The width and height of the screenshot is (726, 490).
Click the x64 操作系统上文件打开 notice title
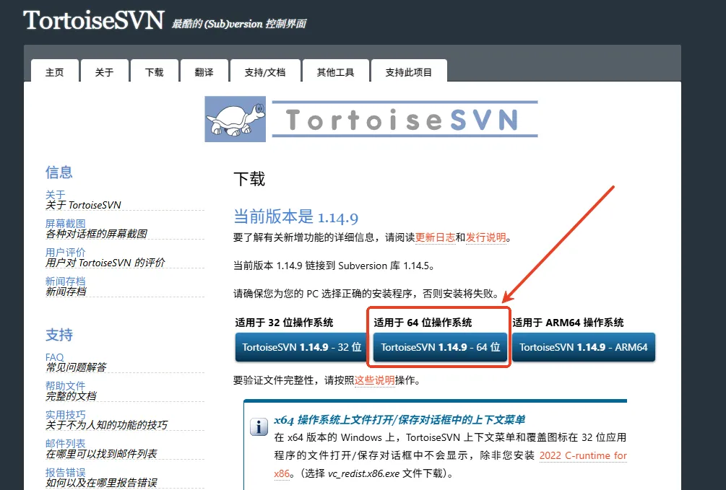[x=399, y=420]
